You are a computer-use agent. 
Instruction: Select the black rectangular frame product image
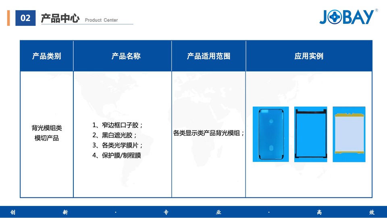click(x=310, y=134)
